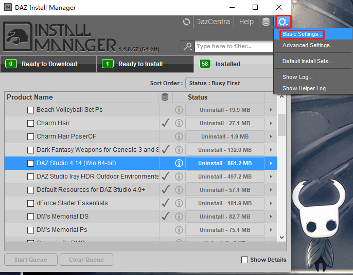This screenshot has width=353, height=275.
Task: Click the scroll up arrow of product list
Action: coord(281,97)
